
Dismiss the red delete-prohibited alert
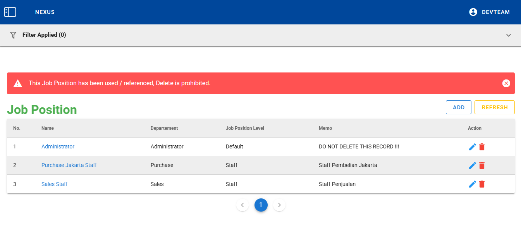[506, 83]
